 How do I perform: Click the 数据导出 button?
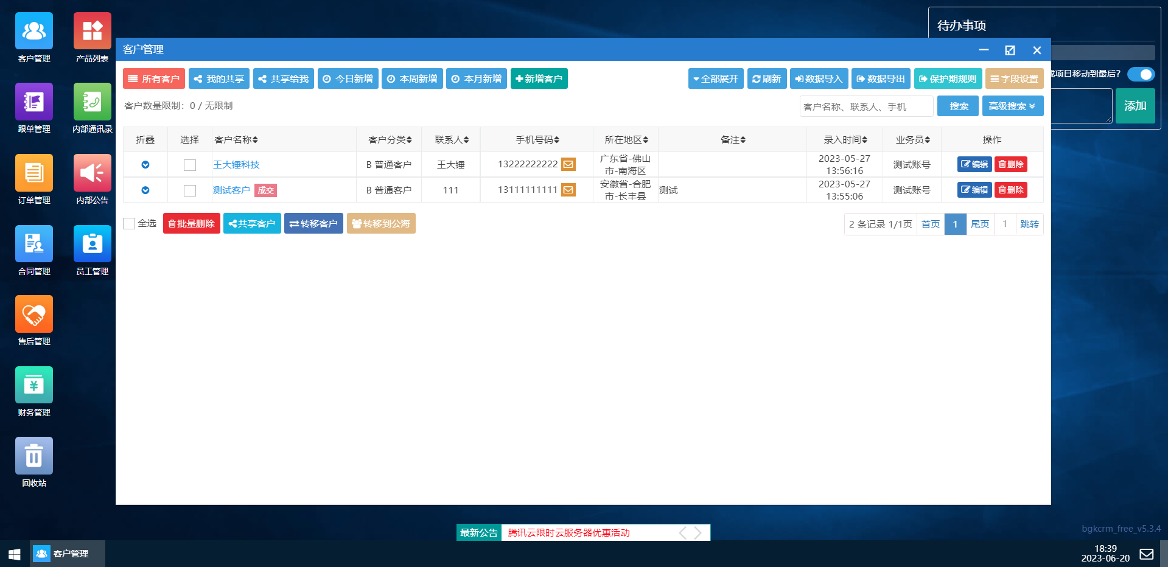click(x=881, y=78)
